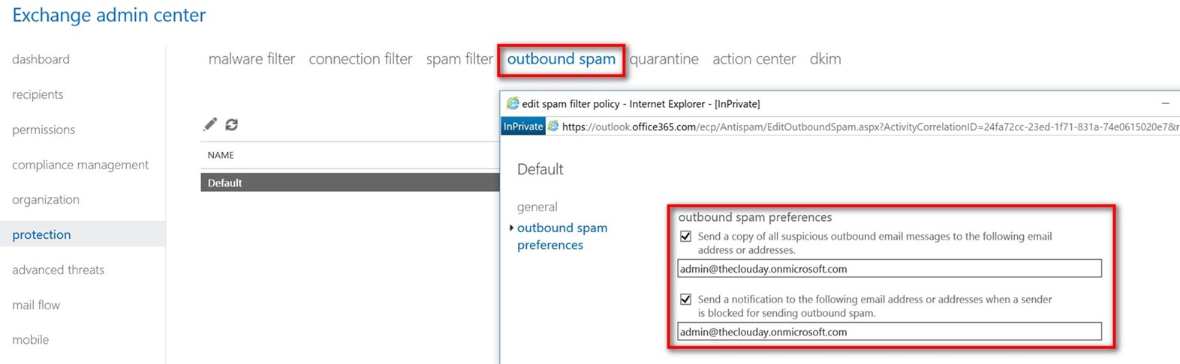1180x364 pixels.
Task: Go to mail flow in the sidebar
Action: [x=36, y=305]
